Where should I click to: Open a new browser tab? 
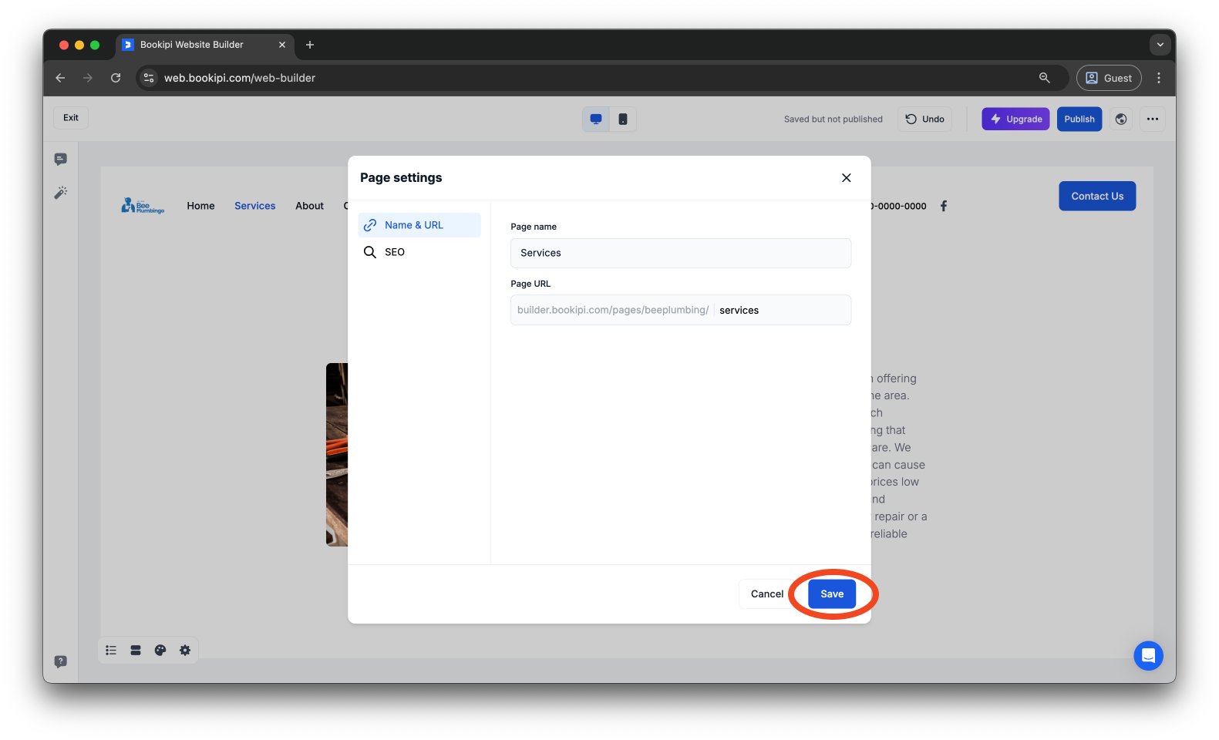pos(310,45)
